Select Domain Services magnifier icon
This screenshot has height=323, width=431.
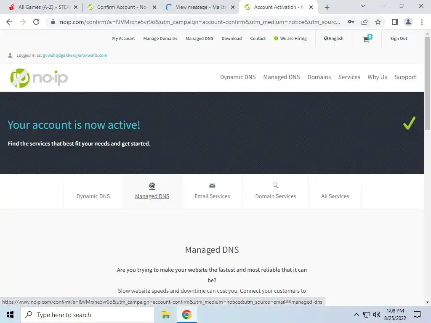[275, 185]
